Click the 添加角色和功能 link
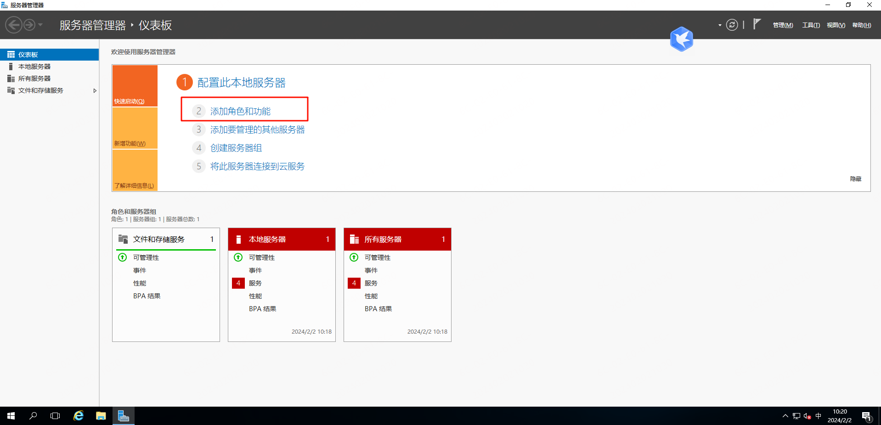The height and width of the screenshot is (425, 881). (240, 111)
